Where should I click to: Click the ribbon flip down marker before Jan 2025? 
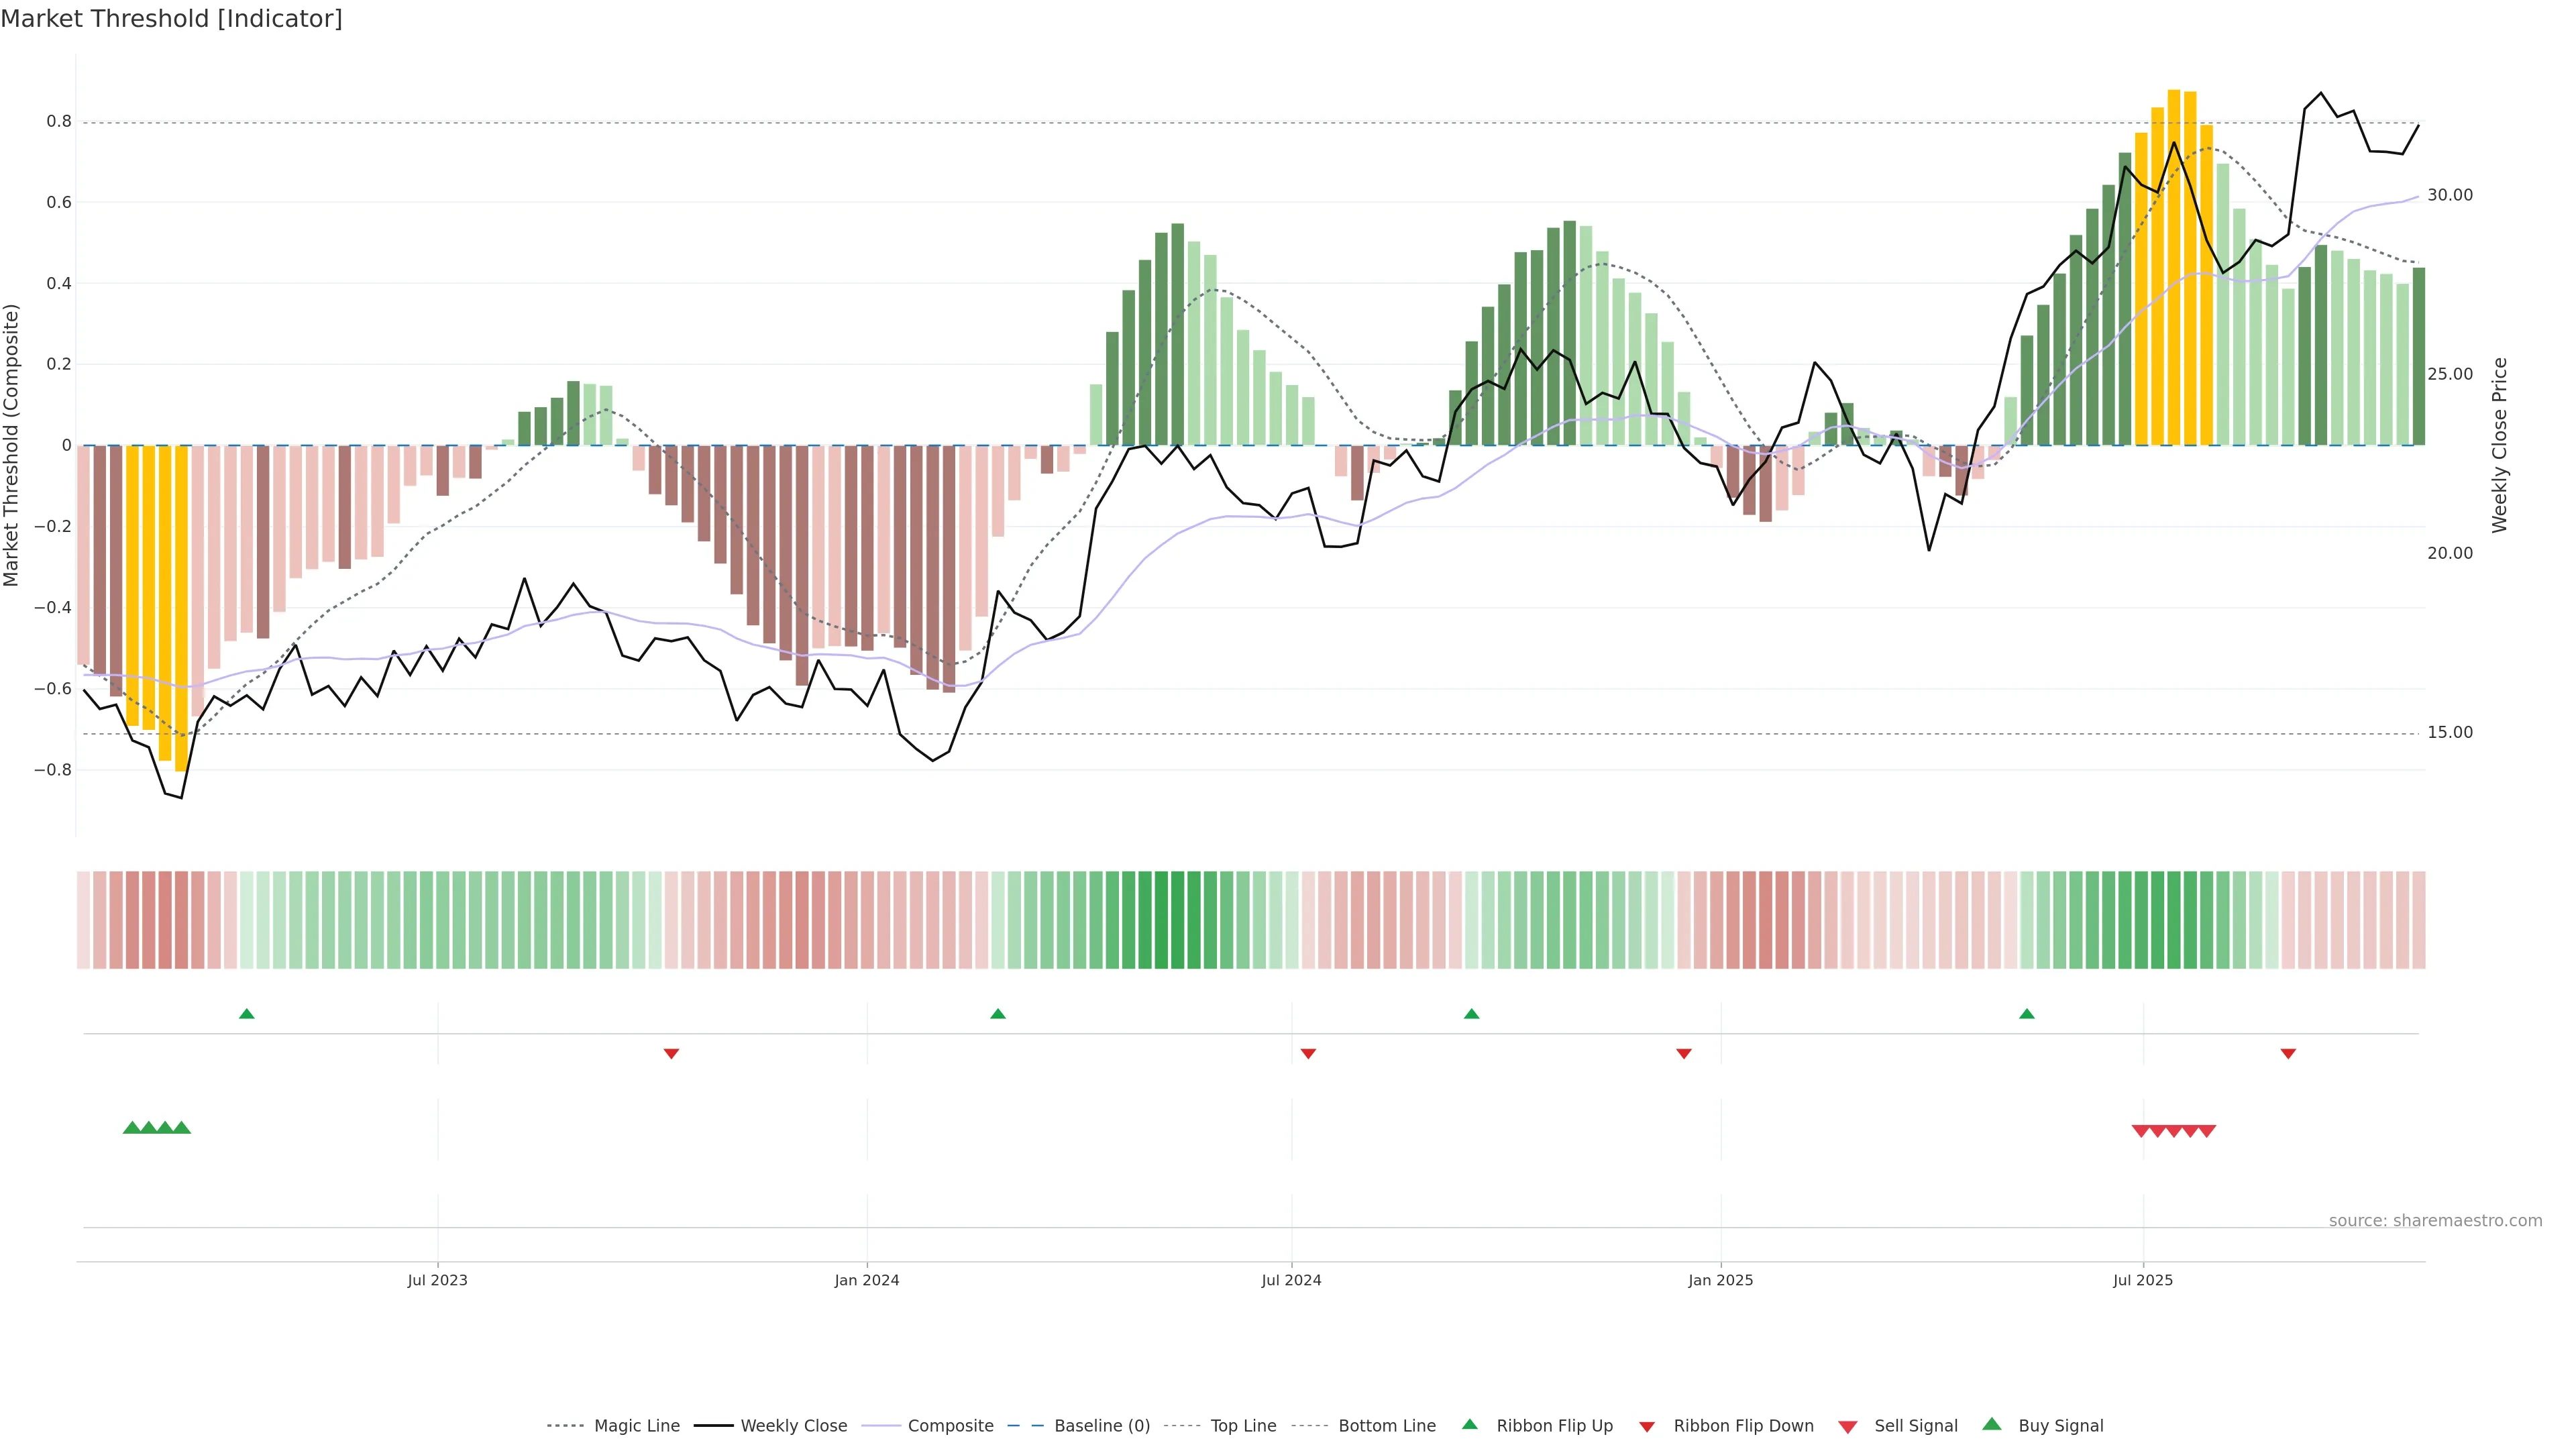point(1684,1054)
